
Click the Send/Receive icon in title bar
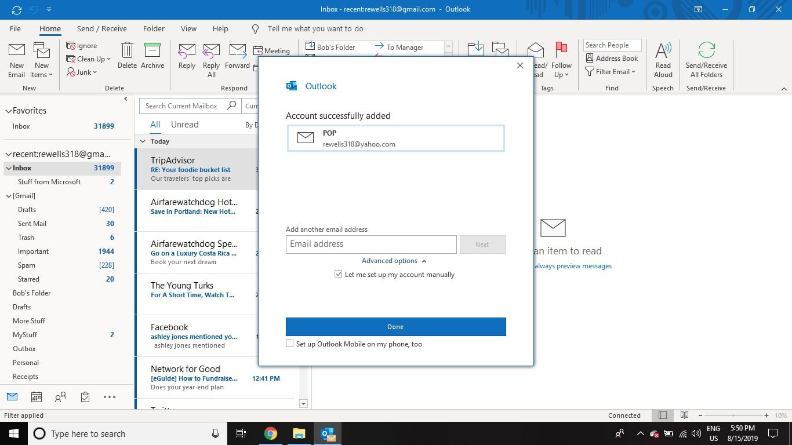pos(17,9)
